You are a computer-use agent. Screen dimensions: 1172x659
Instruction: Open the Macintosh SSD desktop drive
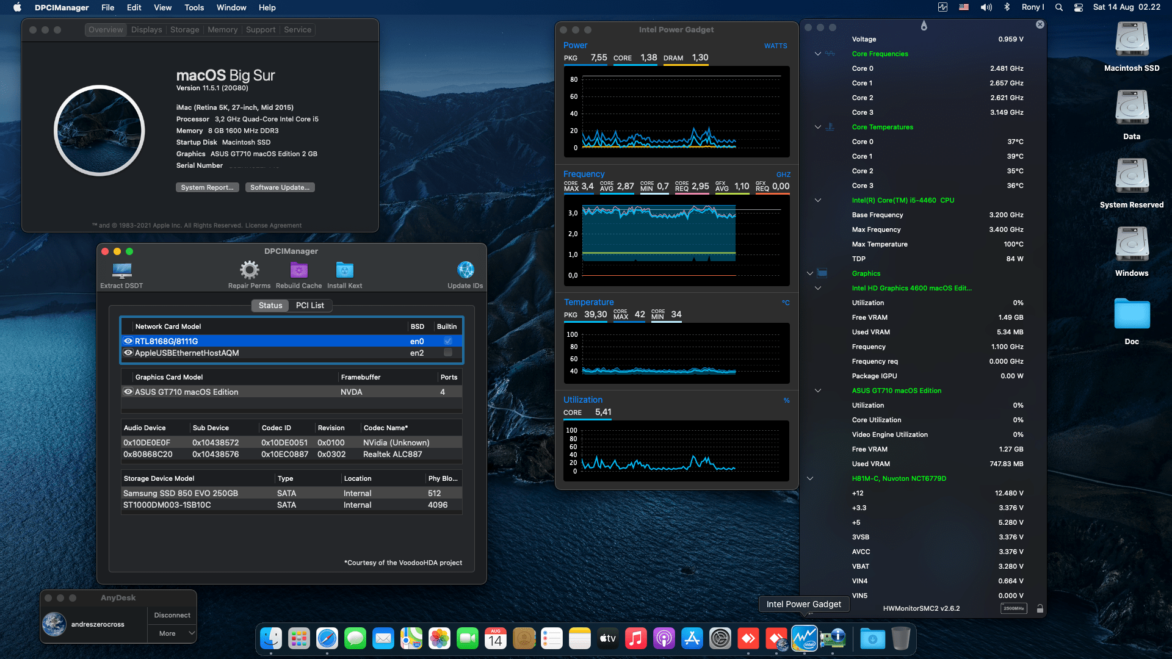click(x=1132, y=40)
